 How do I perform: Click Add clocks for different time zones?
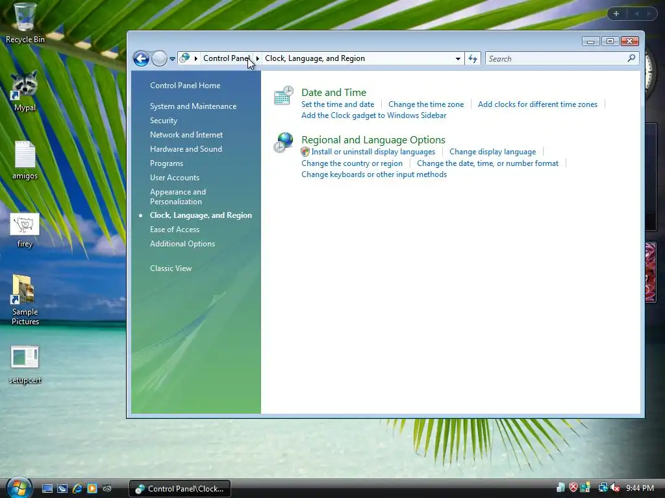[x=537, y=104]
